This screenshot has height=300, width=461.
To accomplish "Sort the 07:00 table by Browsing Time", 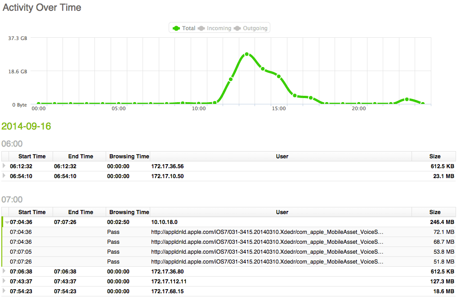I will pos(129,212).
